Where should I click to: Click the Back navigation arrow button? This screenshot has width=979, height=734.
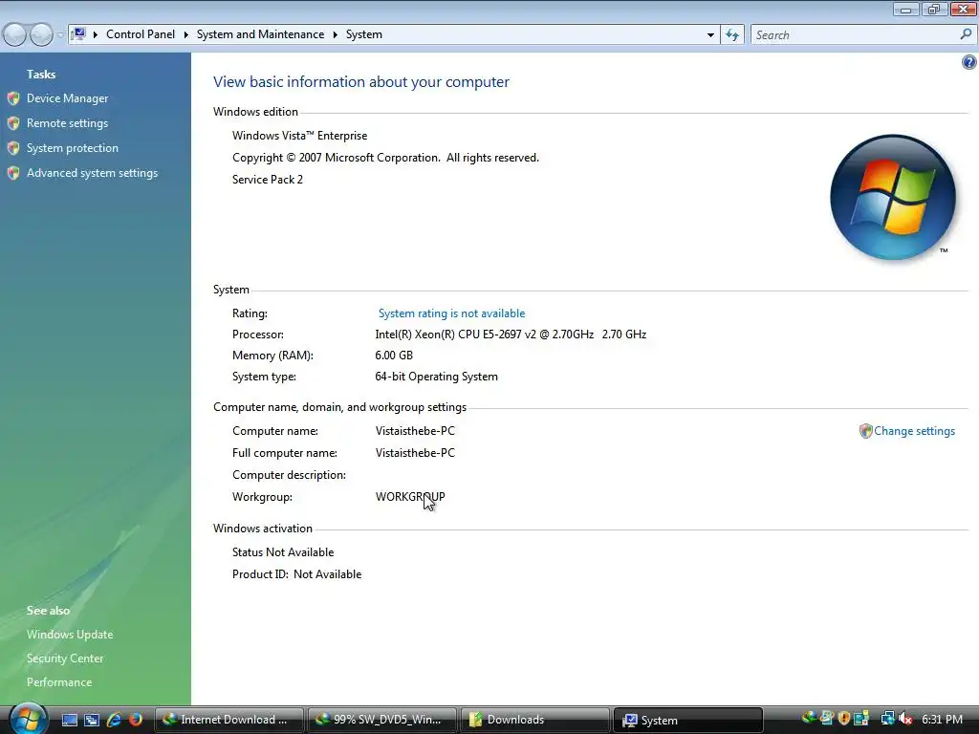click(x=15, y=35)
